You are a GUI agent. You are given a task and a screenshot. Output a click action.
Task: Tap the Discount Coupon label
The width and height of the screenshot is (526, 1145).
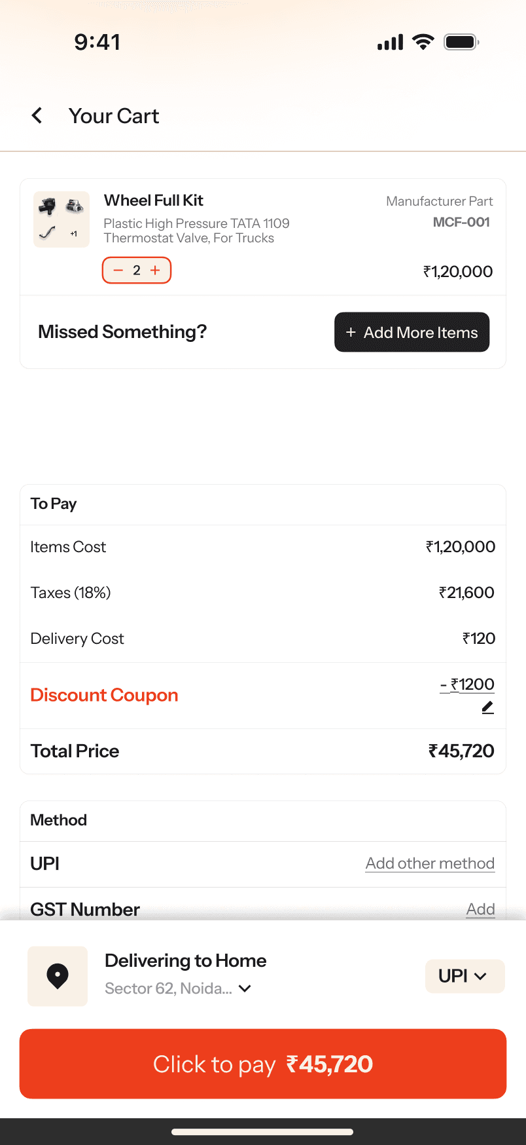pyautogui.click(x=105, y=695)
